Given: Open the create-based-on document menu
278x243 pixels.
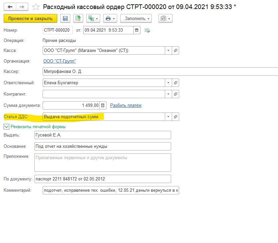Looking at the screenshot, I should point(92,19).
